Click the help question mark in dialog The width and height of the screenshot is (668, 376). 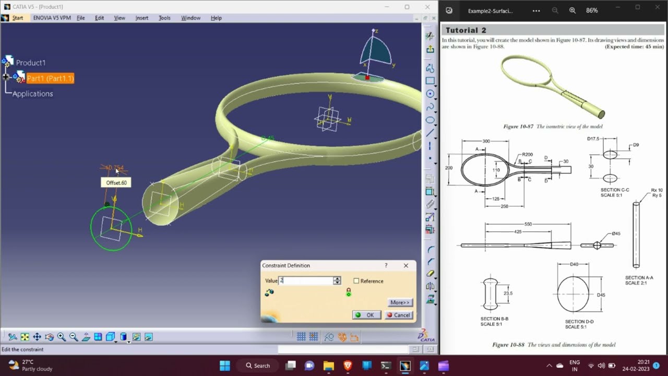(386, 265)
